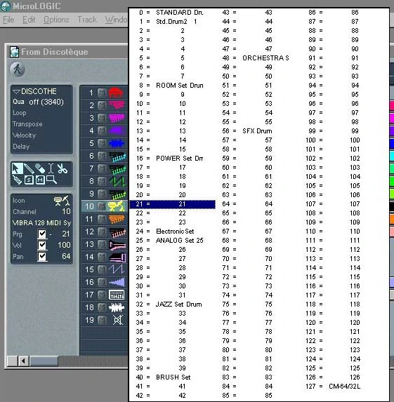Select the magnifier zoom tool
The image size is (394, 402).
[x=51, y=180]
